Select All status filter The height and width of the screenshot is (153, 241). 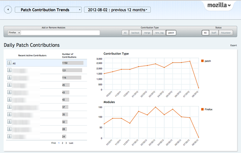pos(205,33)
